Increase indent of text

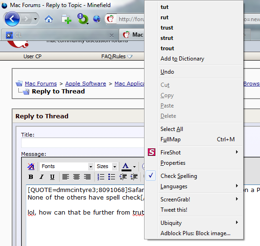[134, 177]
